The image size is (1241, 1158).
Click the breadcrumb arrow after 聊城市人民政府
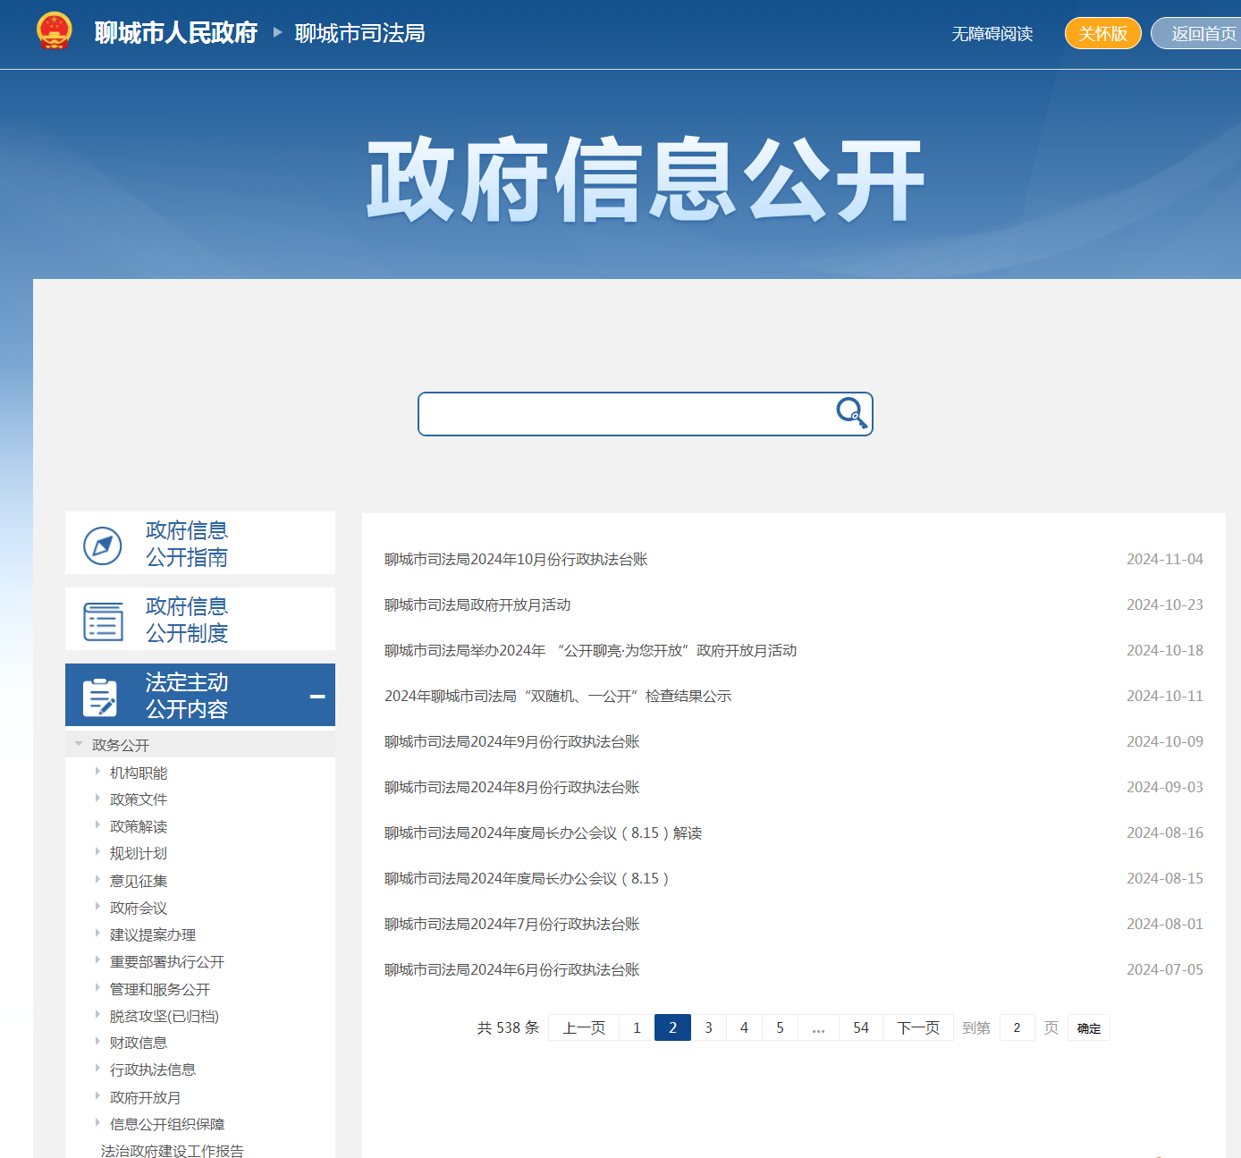(x=274, y=33)
